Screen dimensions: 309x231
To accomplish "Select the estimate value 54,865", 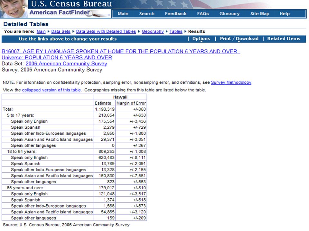I will (x=108, y=212).
